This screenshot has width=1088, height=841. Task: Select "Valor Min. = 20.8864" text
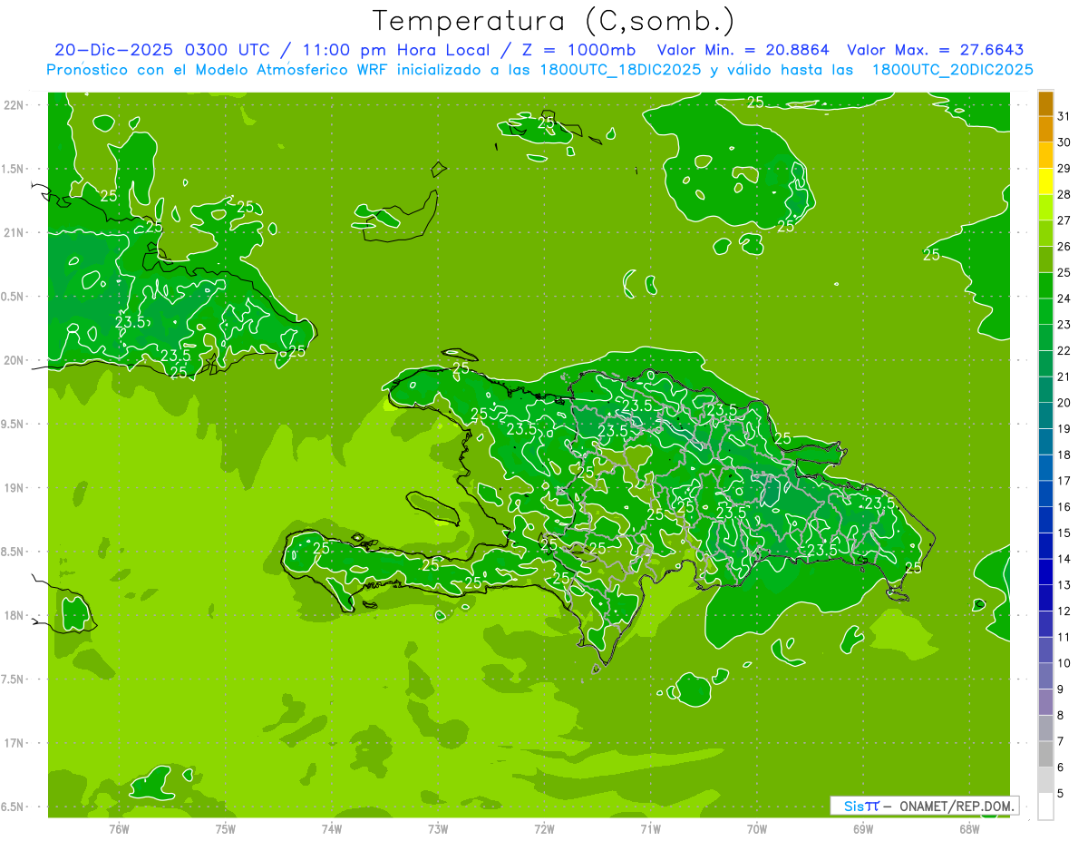coord(743,50)
